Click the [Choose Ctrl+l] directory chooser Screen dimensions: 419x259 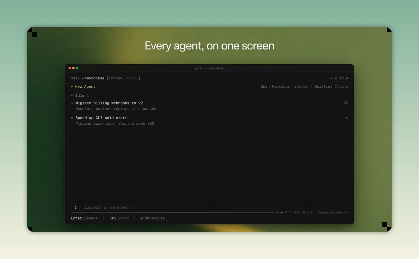123,78
